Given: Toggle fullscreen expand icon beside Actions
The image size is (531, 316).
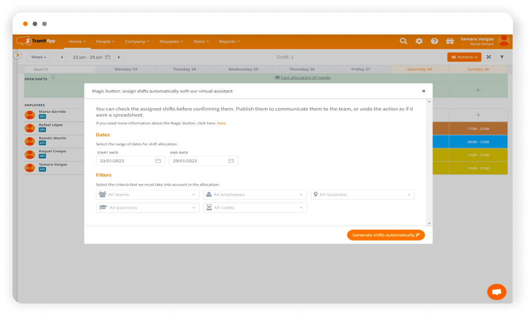Looking at the screenshot, I should coord(489,57).
